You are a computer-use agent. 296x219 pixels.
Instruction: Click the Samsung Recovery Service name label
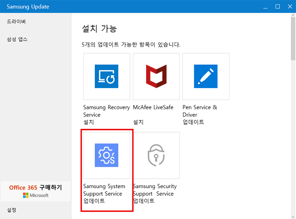[x=107, y=111]
